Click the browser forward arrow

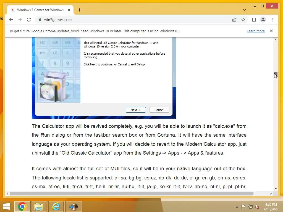20,20
